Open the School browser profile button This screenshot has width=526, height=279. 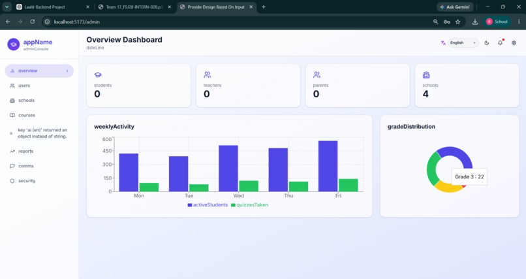(x=497, y=22)
